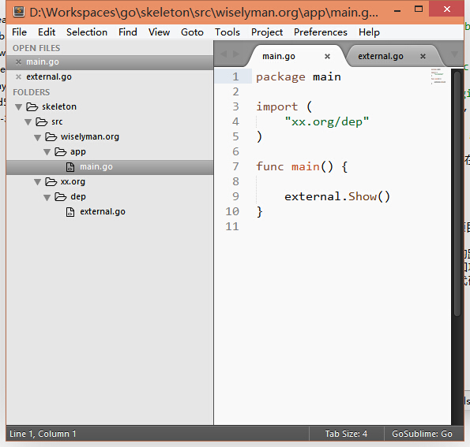Close external.go in Open Files list
The image size is (470, 447).
(x=19, y=77)
